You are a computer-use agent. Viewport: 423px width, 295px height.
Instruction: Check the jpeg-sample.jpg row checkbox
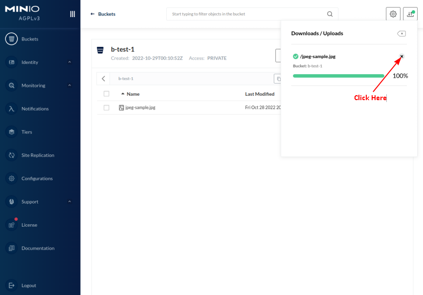pyautogui.click(x=107, y=107)
